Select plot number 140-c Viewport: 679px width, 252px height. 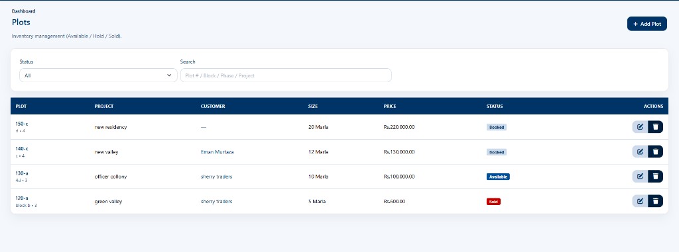coord(22,148)
